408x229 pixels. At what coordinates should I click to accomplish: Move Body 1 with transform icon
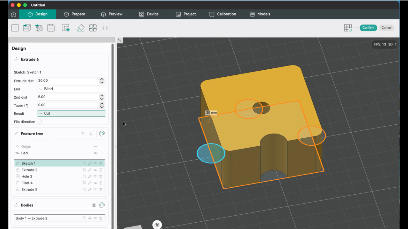(90, 219)
